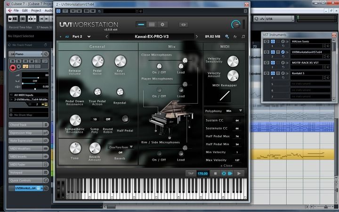
Task: Load next preset with right arrow
Action: (196, 37)
